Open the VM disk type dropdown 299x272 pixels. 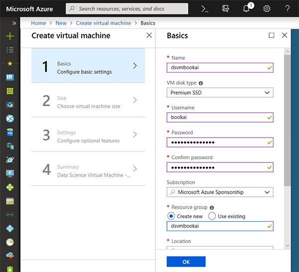(x=220, y=93)
